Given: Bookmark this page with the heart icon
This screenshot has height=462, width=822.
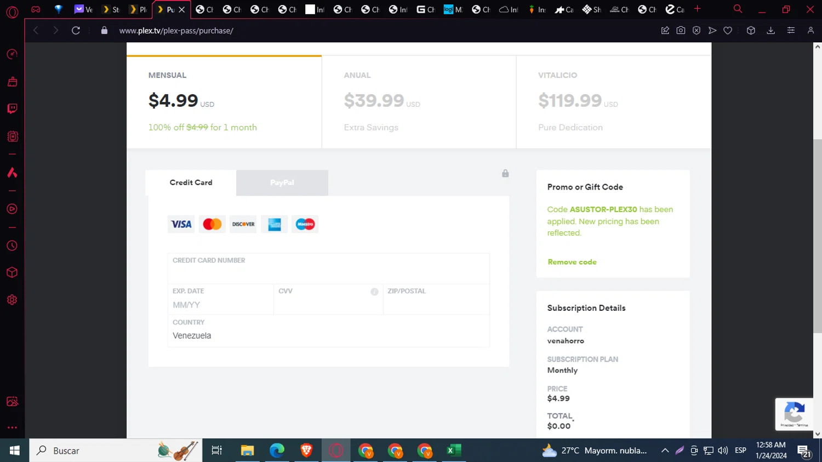Looking at the screenshot, I should (x=728, y=31).
